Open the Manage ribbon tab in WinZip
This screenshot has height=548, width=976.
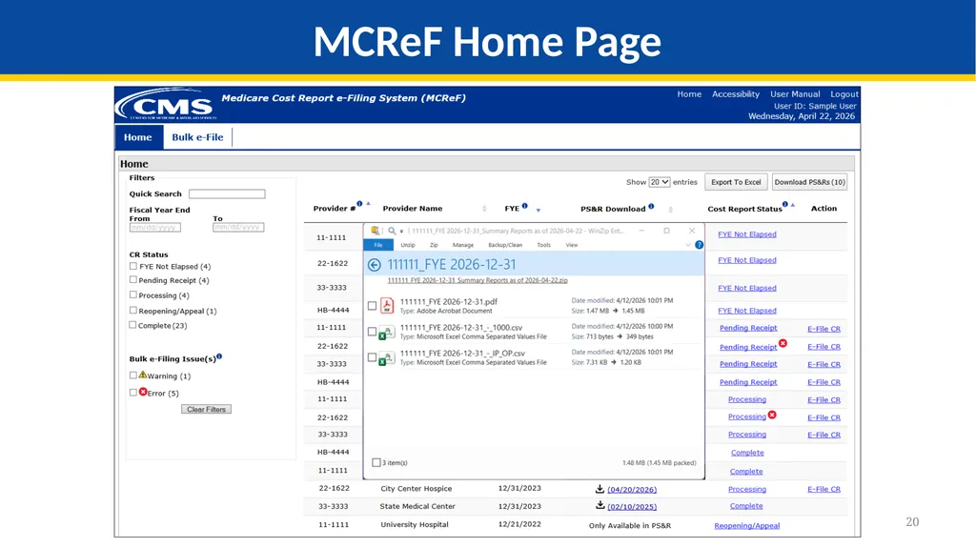click(463, 245)
